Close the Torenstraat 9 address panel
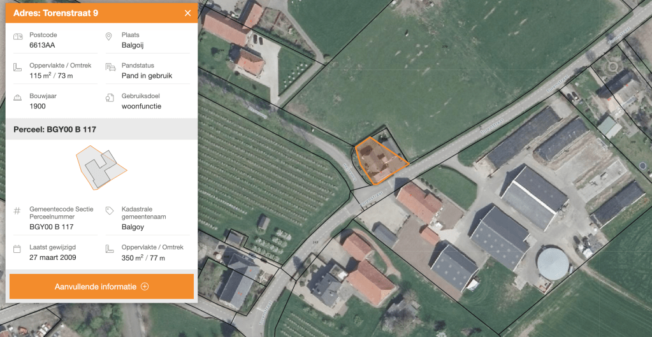 [187, 13]
